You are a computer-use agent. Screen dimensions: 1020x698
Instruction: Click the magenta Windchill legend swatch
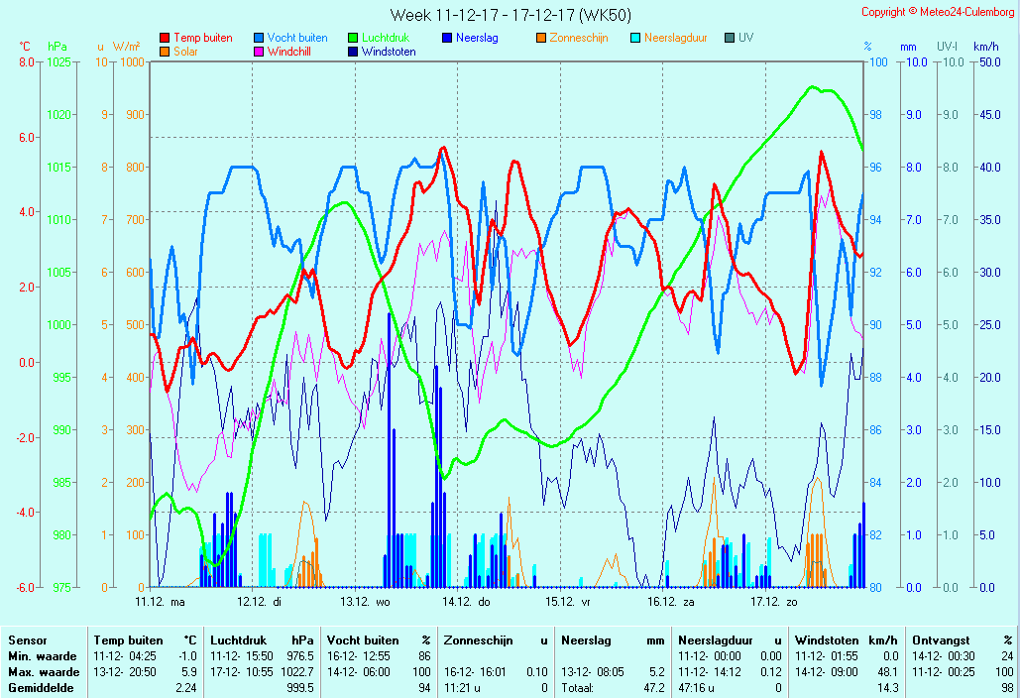click(x=259, y=52)
